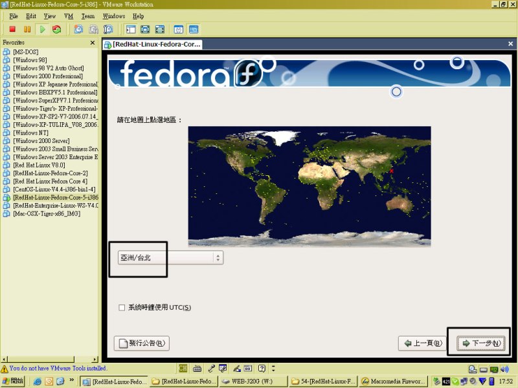
Task: Click the Next (下一步) button
Action: [481, 343]
